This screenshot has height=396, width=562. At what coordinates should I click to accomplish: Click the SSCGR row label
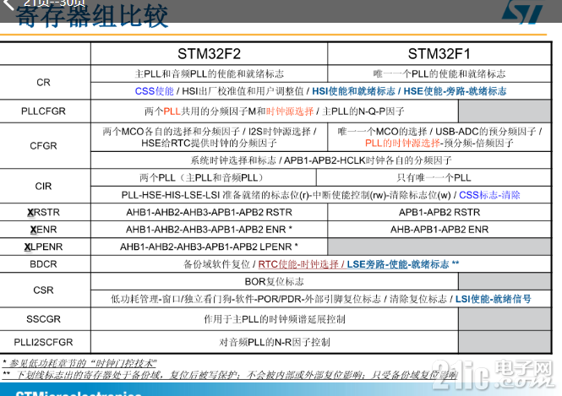(43, 319)
